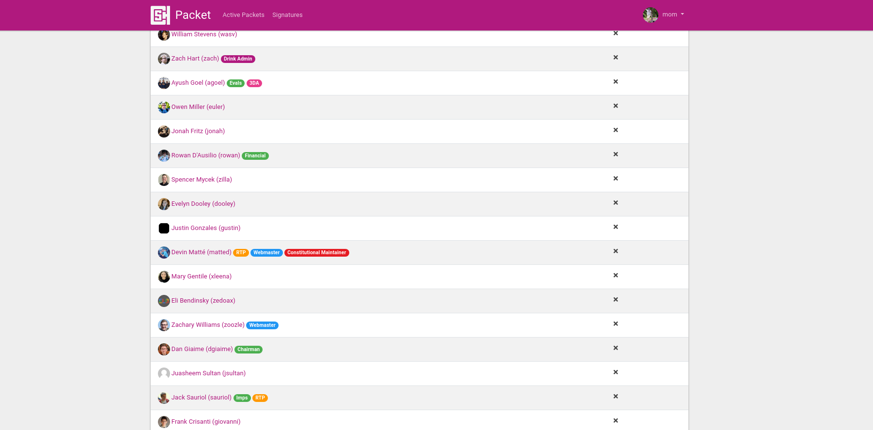Viewport: 873px width, 430px height.
Task: Click the X mark in Ayush Goel row
Action: pos(616,82)
